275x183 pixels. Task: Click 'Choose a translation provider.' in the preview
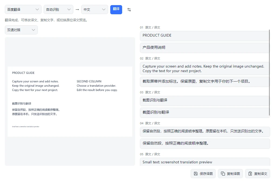[x=96, y=86]
